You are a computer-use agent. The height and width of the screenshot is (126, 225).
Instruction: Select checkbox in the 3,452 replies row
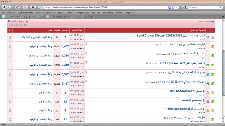click(x=10, y=46)
